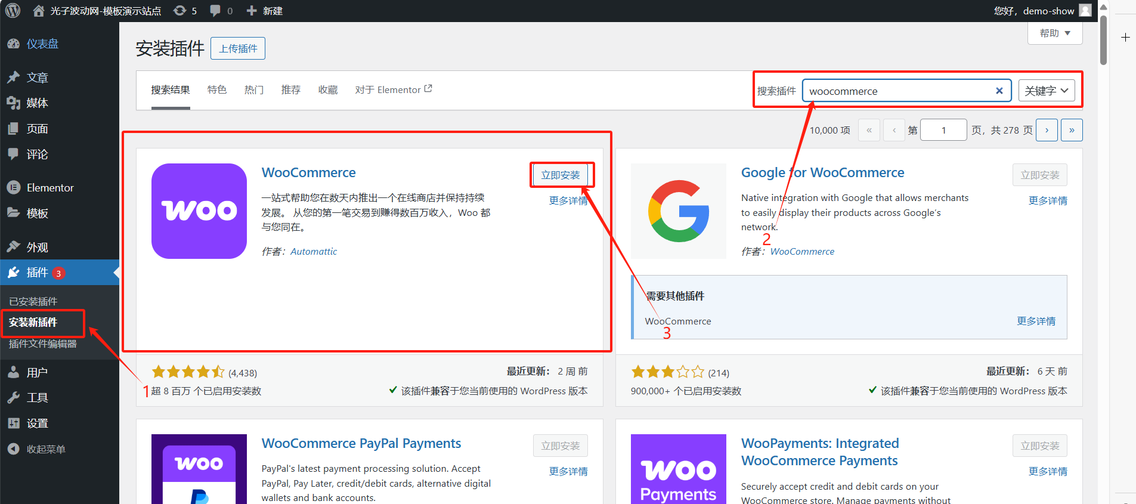
Task: Click the Elementor icon in sidebar
Action: [x=14, y=187]
